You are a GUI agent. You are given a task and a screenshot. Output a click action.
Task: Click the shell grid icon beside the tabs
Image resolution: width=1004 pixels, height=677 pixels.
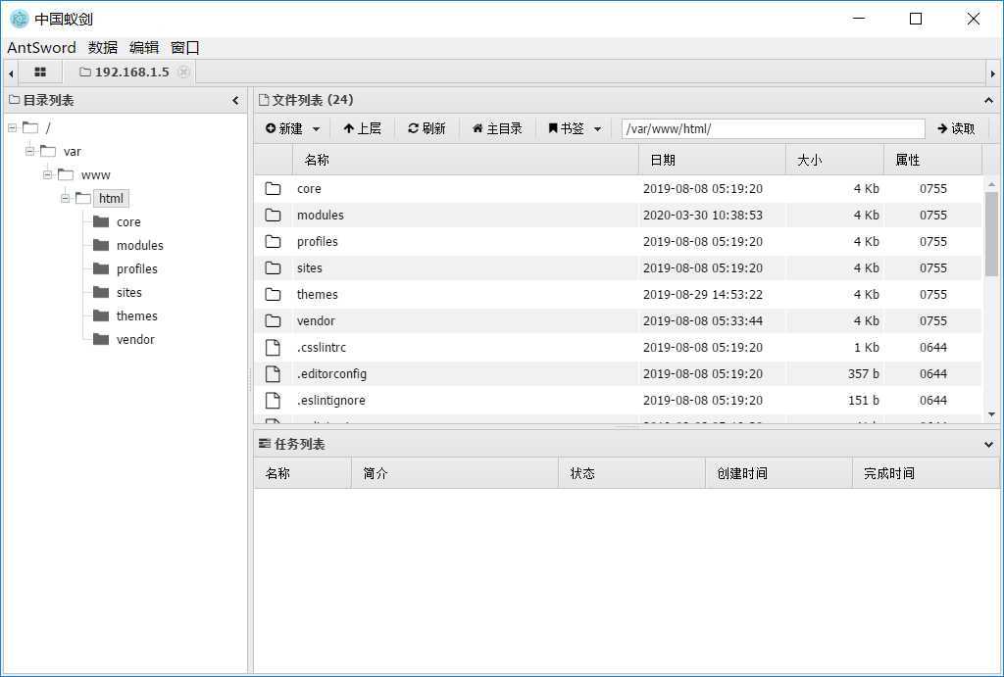pos(39,72)
